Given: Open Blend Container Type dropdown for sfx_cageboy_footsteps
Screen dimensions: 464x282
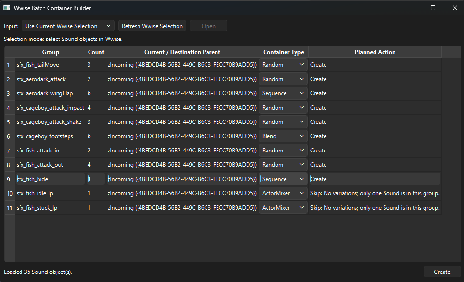Looking at the screenshot, I should 283,136.
